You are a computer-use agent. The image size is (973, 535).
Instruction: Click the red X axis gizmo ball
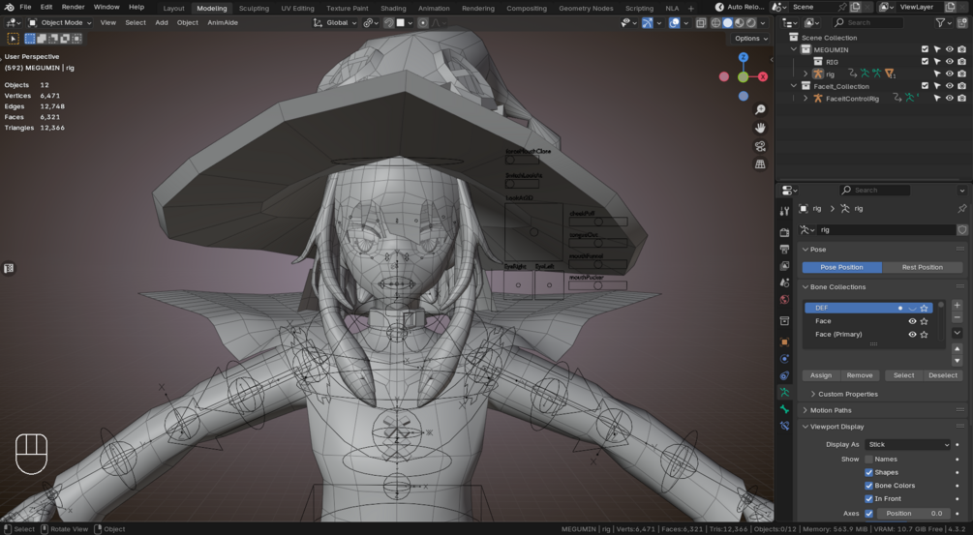[763, 76]
